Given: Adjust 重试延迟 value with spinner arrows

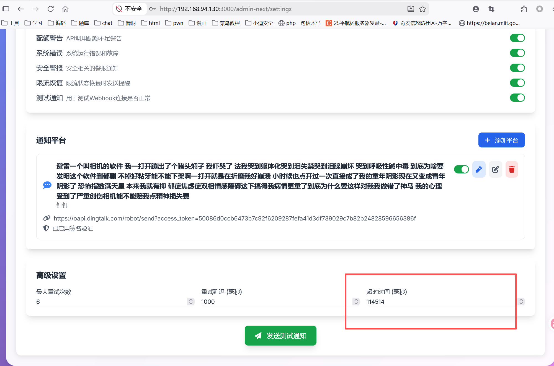Looking at the screenshot, I should pos(356,302).
